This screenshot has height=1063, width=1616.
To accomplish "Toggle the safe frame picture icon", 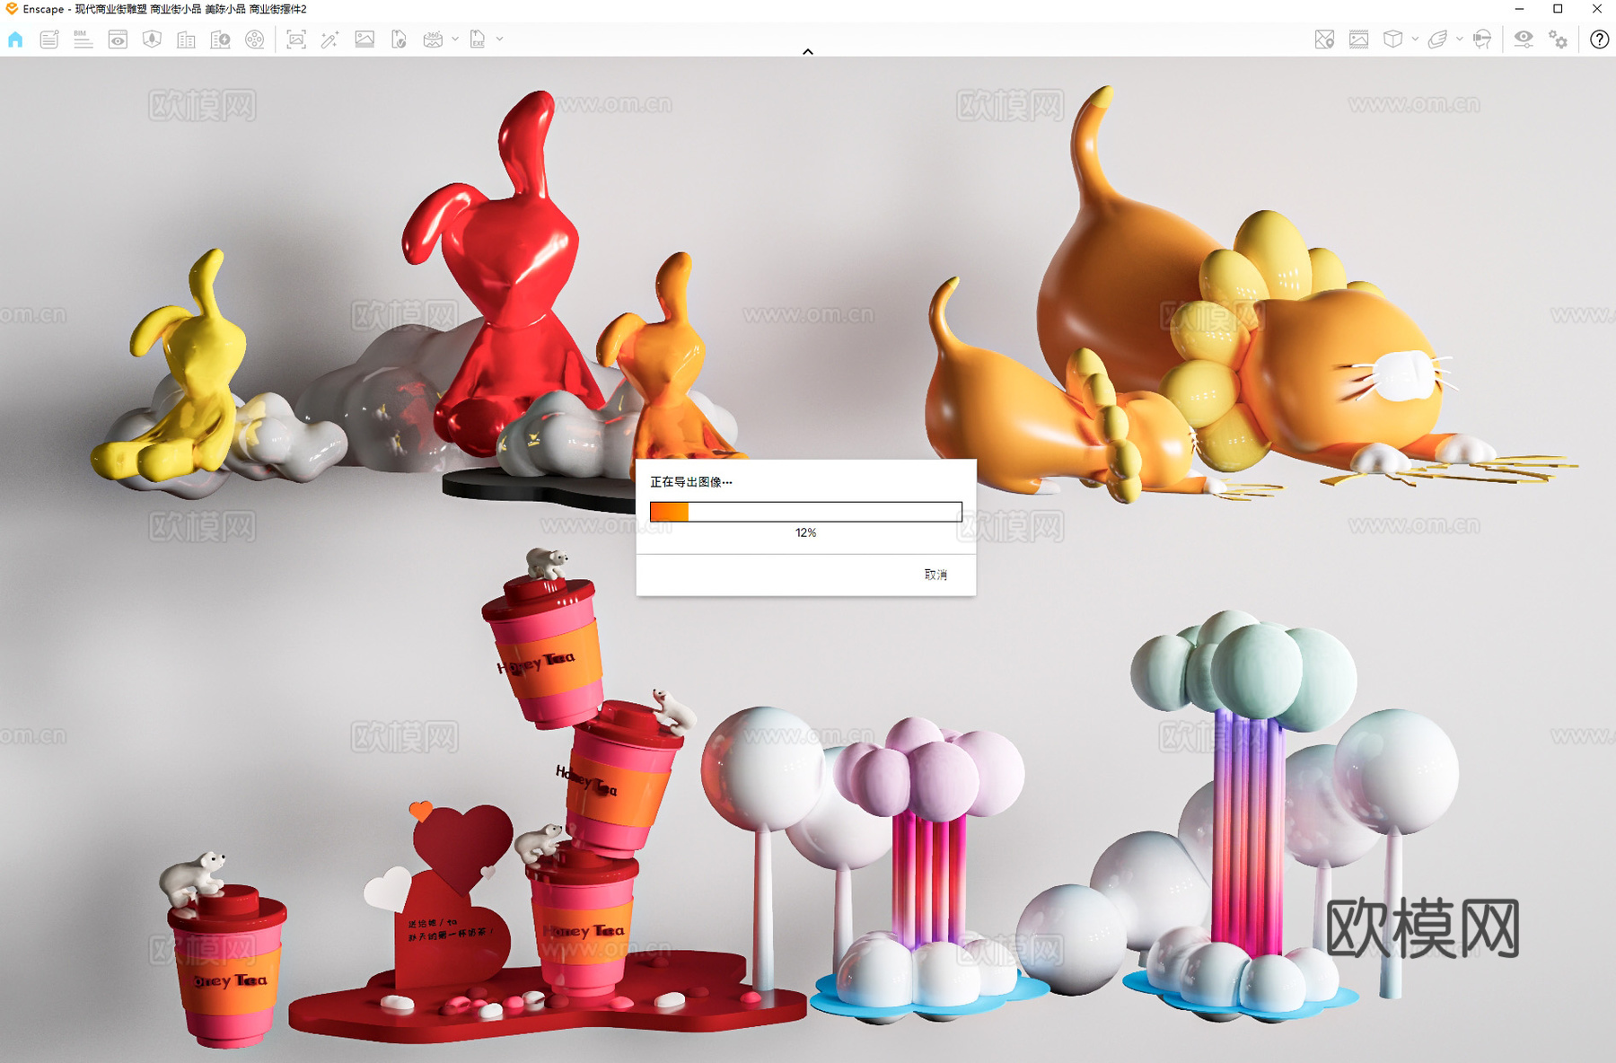I will 1358,40.
